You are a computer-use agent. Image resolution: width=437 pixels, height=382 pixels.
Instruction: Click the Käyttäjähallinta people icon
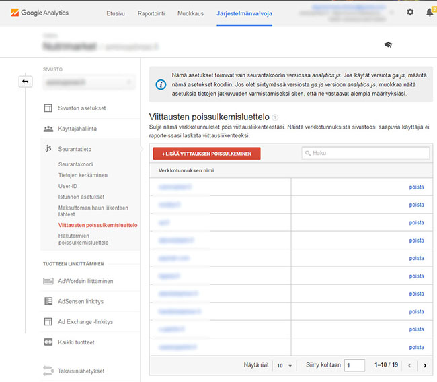(48, 129)
